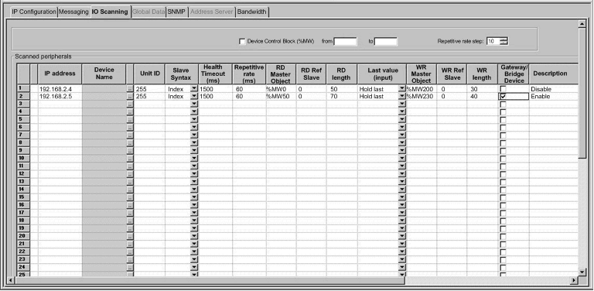Click WR Master Object cell %MW230
The width and height of the screenshot is (594, 291).
coord(421,97)
